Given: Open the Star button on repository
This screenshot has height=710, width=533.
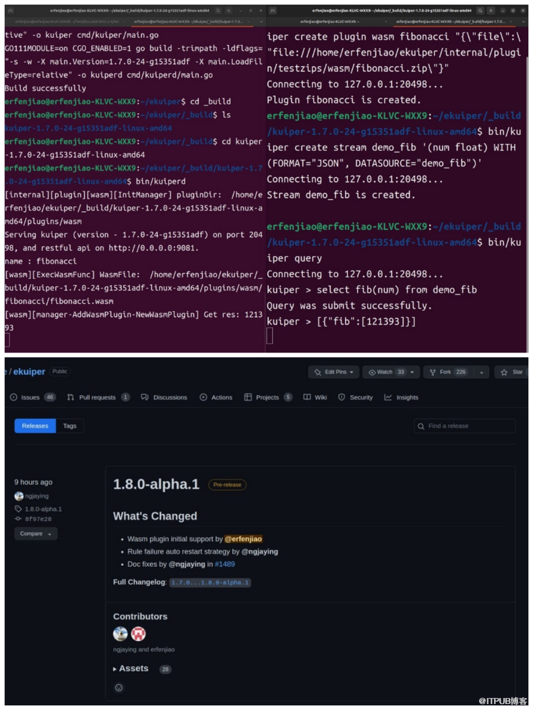Looking at the screenshot, I should pos(512,372).
